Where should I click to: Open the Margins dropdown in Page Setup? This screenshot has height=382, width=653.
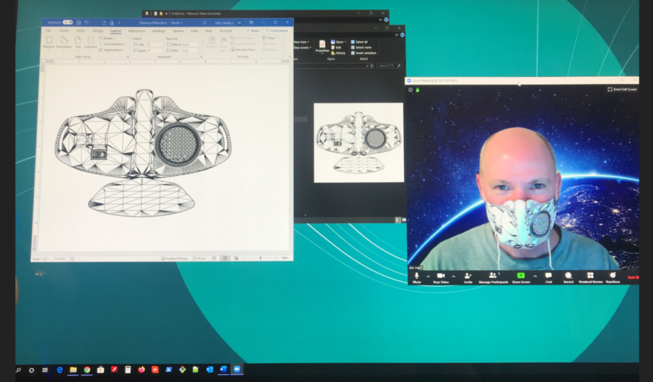[x=49, y=43]
